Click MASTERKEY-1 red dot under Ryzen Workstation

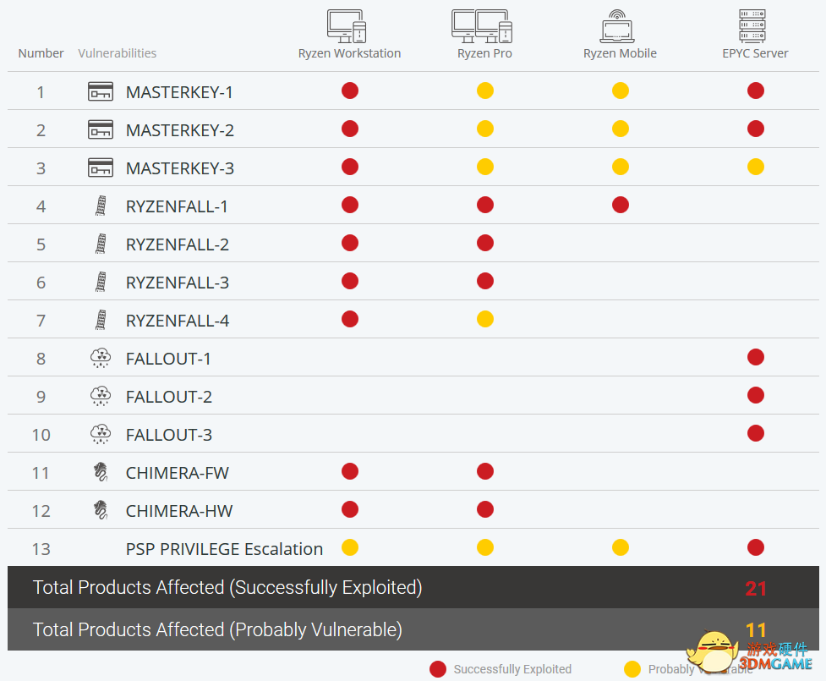tap(350, 91)
